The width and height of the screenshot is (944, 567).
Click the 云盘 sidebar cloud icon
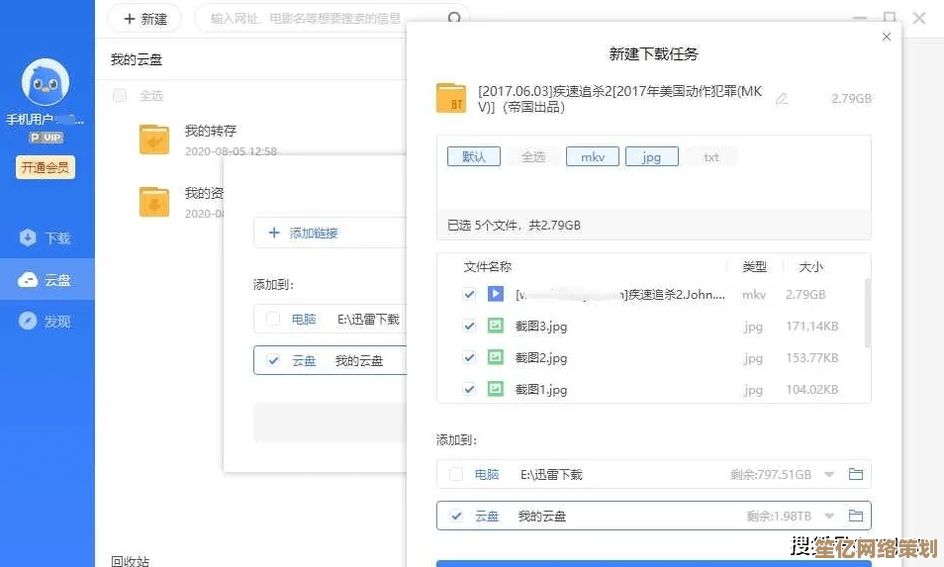pyautogui.click(x=28, y=280)
